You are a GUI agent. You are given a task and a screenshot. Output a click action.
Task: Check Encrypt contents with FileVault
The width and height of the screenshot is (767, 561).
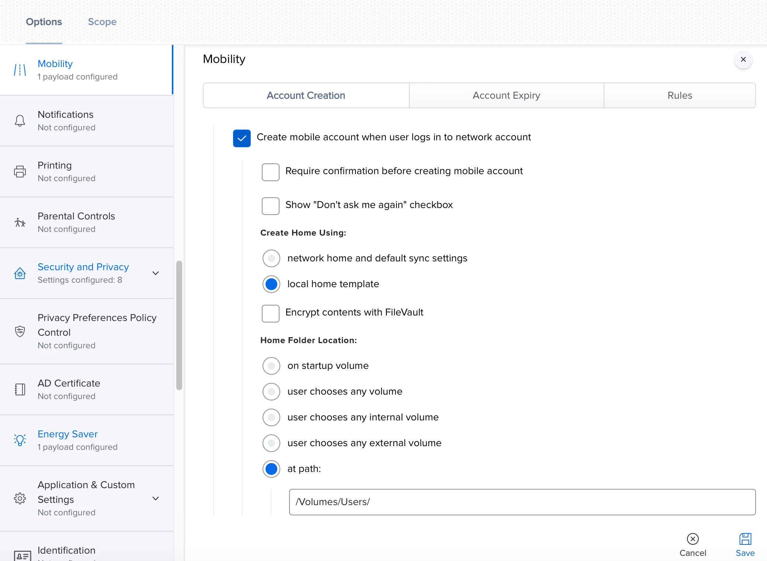click(x=270, y=314)
